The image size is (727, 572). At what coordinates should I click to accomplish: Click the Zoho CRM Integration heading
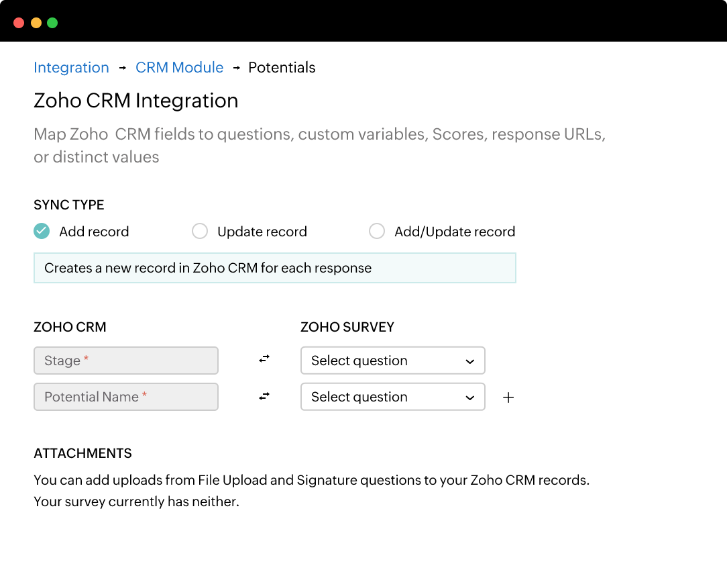point(136,101)
